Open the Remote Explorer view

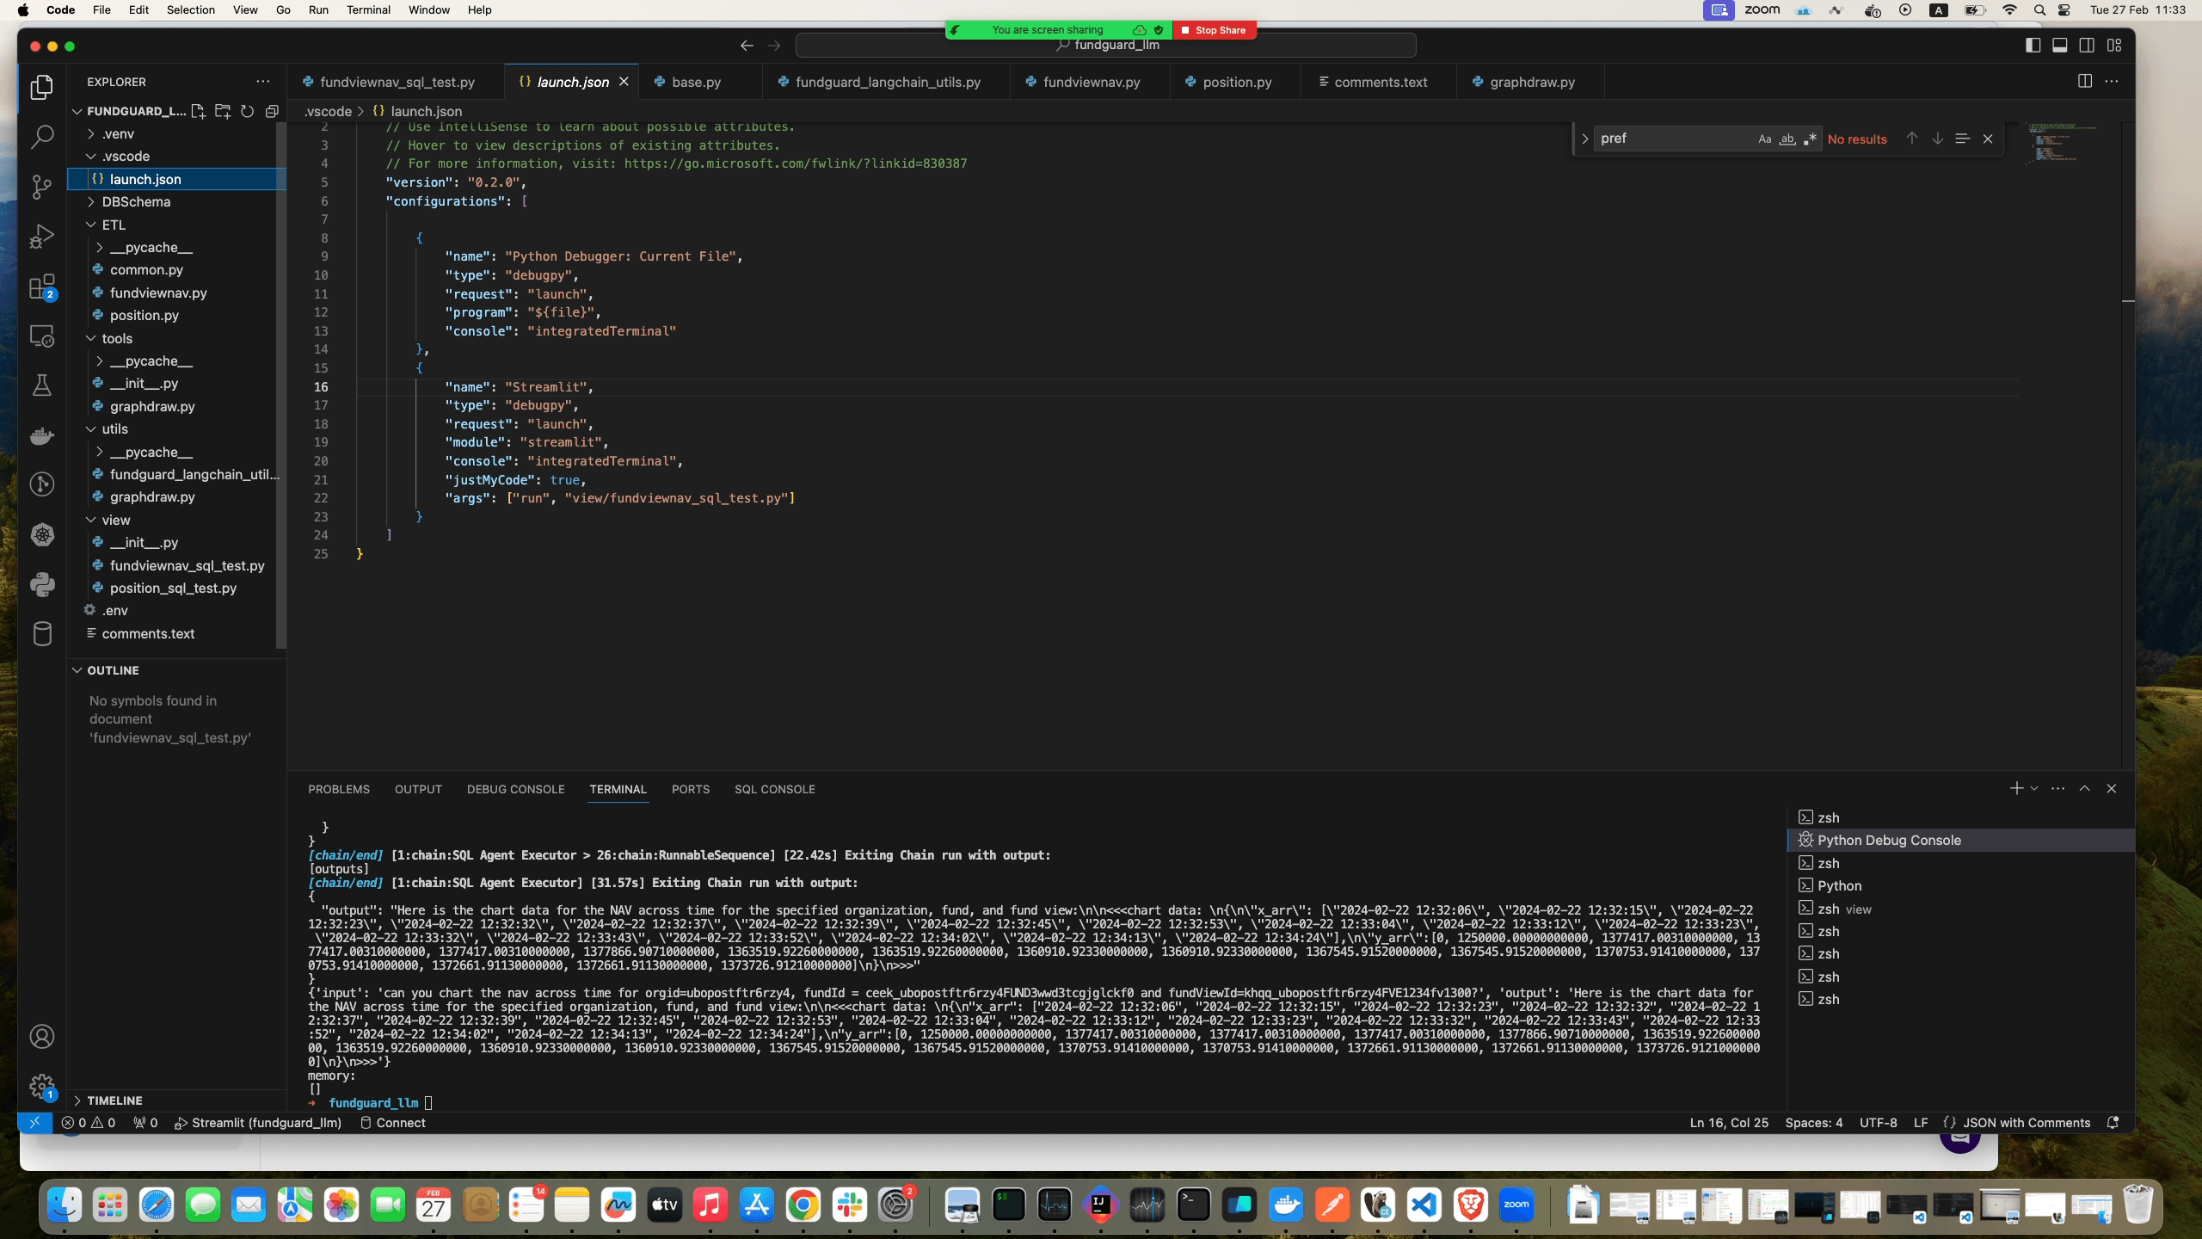coord(42,336)
